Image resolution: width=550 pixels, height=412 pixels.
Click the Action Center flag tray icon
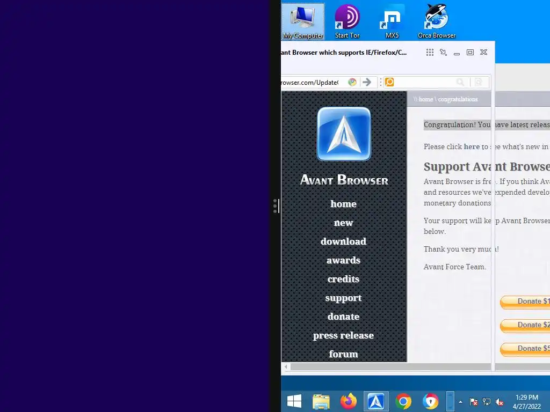(x=474, y=402)
